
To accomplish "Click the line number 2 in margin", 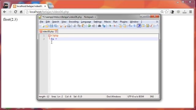I will [x=44, y=39].
